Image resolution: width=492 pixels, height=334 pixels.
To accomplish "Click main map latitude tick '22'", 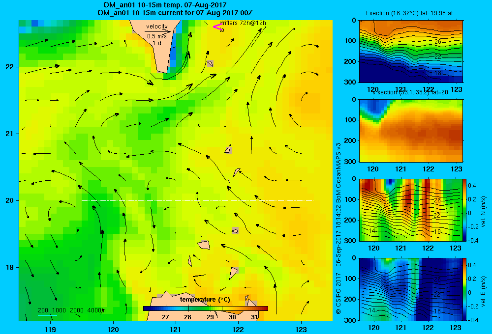I will click(9, 67).
